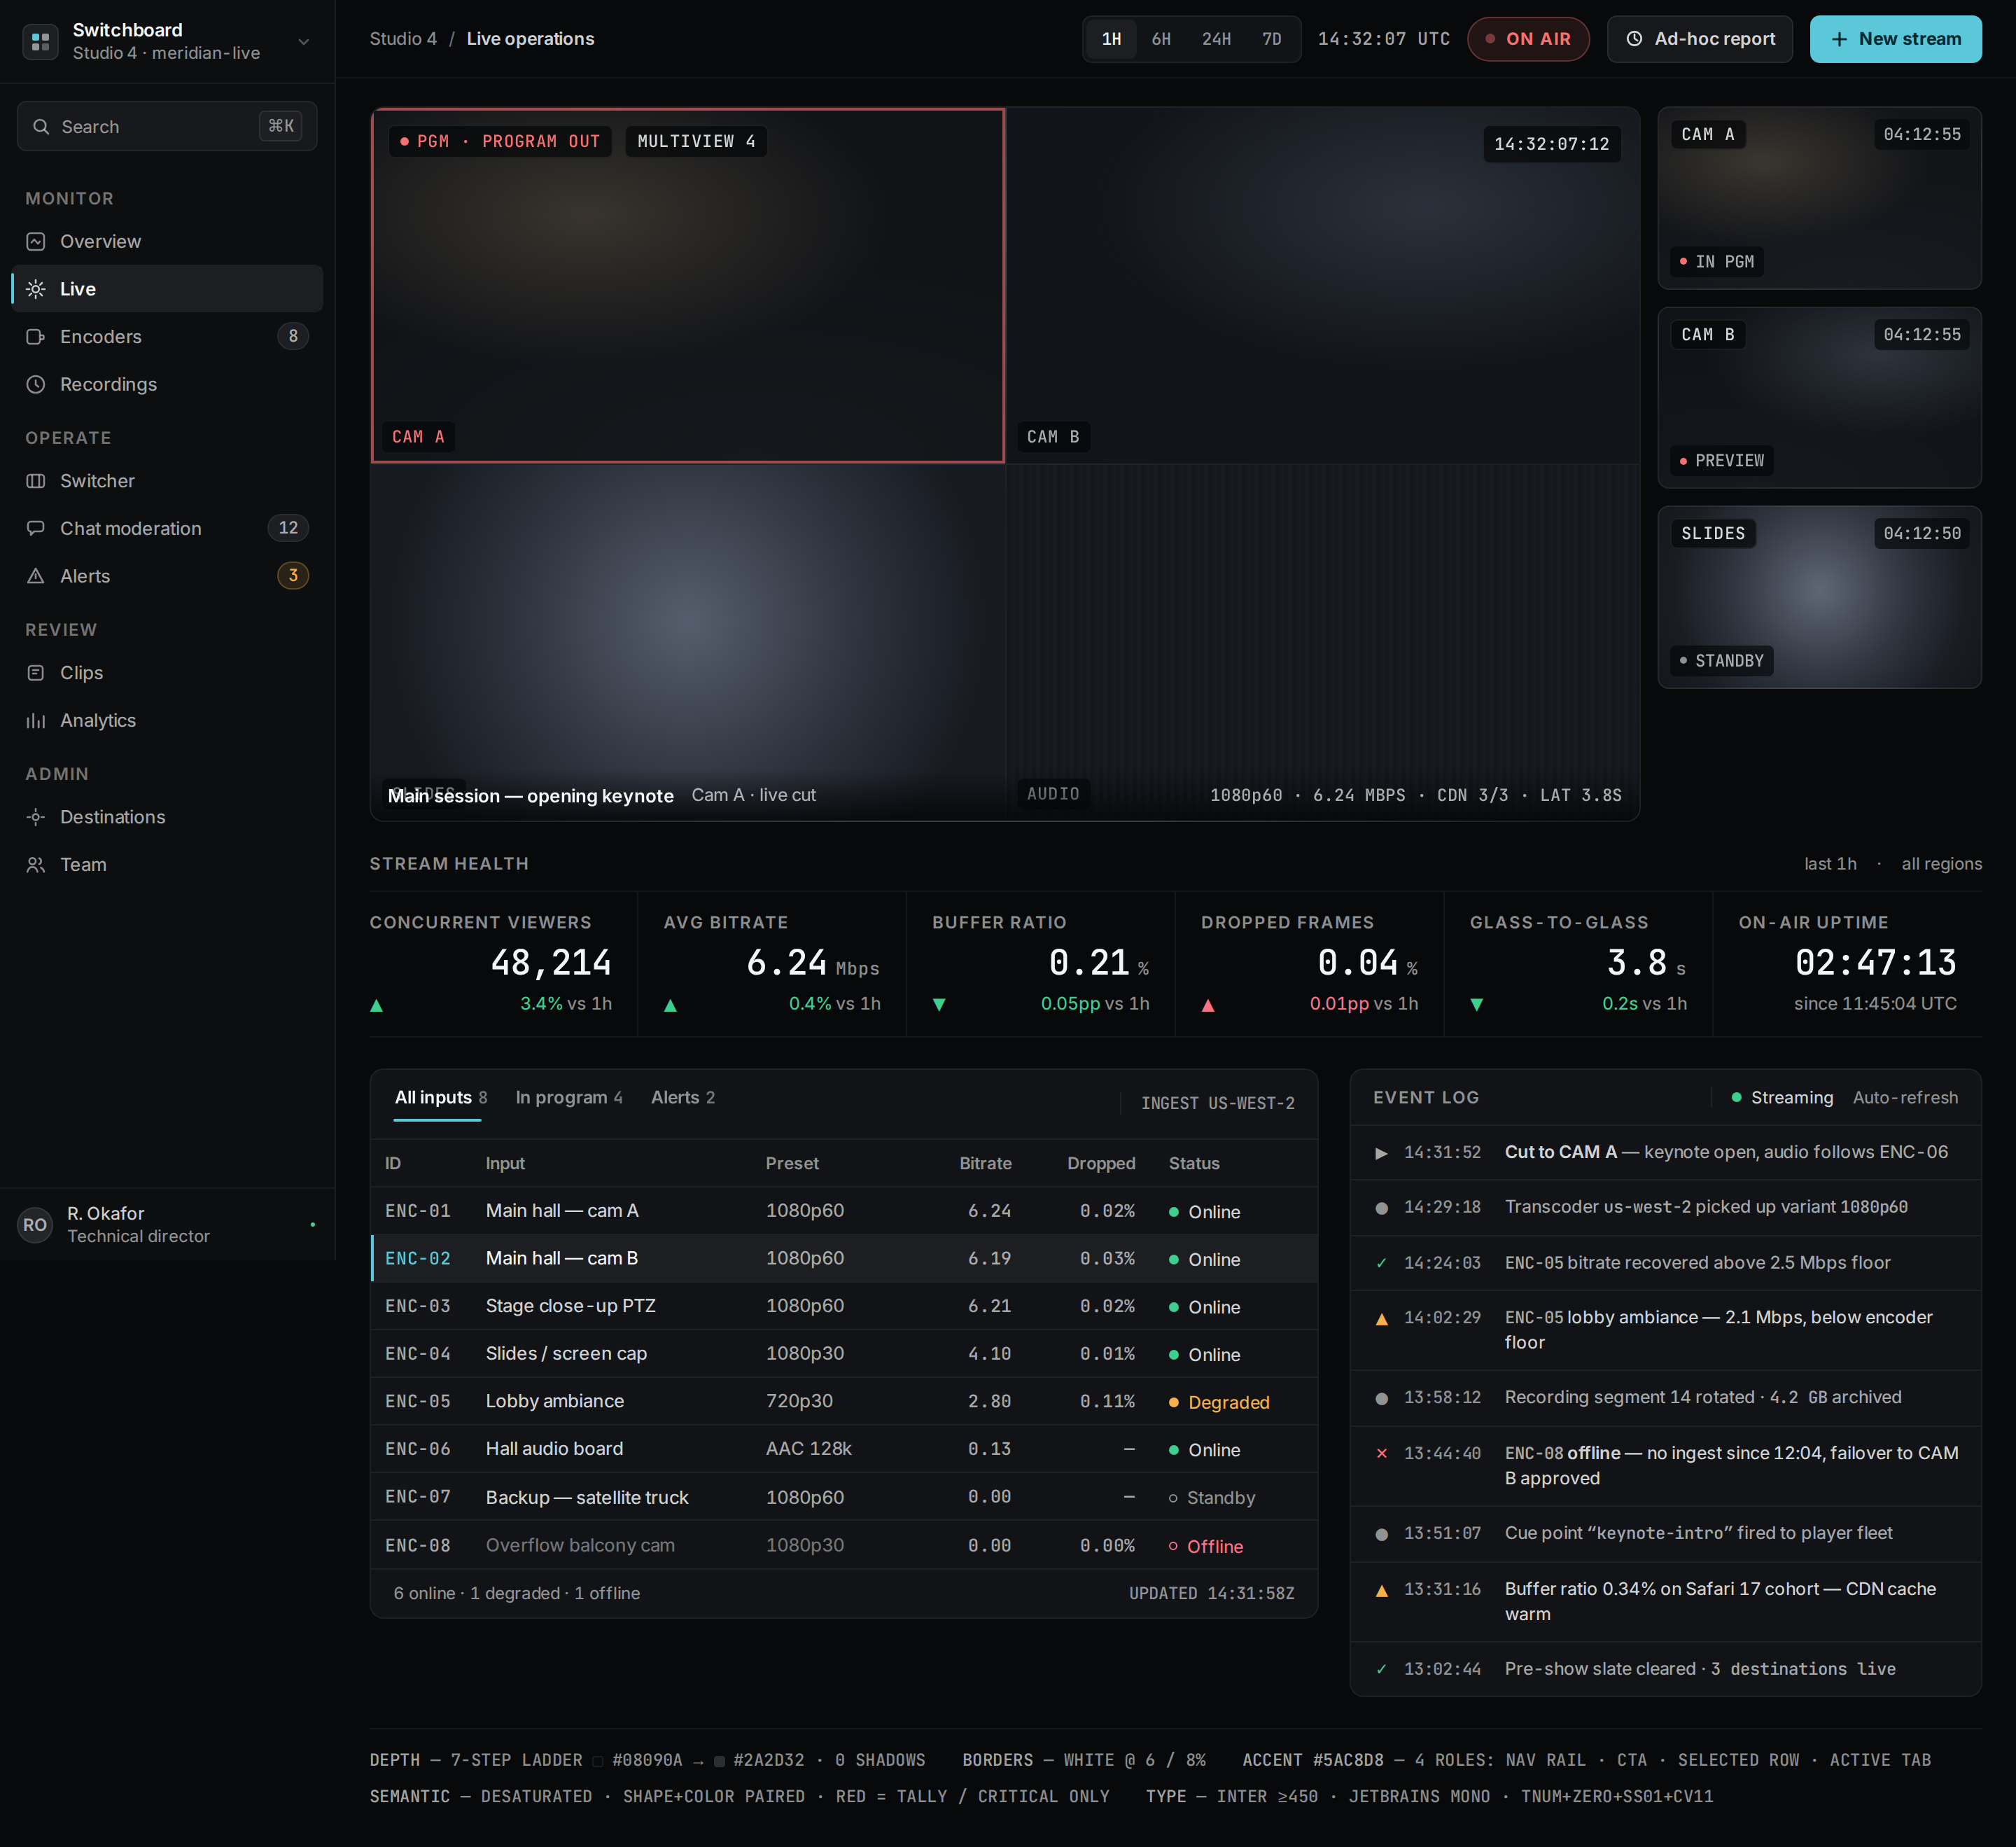Viewport: 2016px width, 1847px height.
Task: Open the SLIDES STANDBY thumbnail
Action: click(x=1819, y=597)
